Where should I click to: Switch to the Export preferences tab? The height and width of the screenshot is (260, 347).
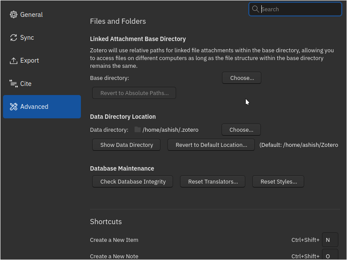coord(42,60)
